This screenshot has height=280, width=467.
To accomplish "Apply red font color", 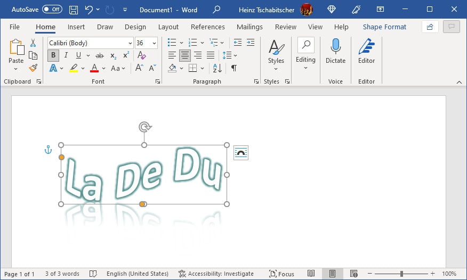I will 94,68.
